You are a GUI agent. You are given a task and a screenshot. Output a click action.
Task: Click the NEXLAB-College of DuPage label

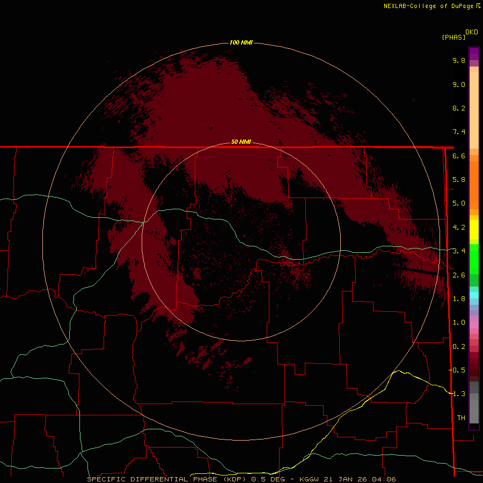[x=429, y=6]
